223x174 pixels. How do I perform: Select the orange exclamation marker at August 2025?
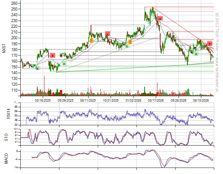(91, 41)
